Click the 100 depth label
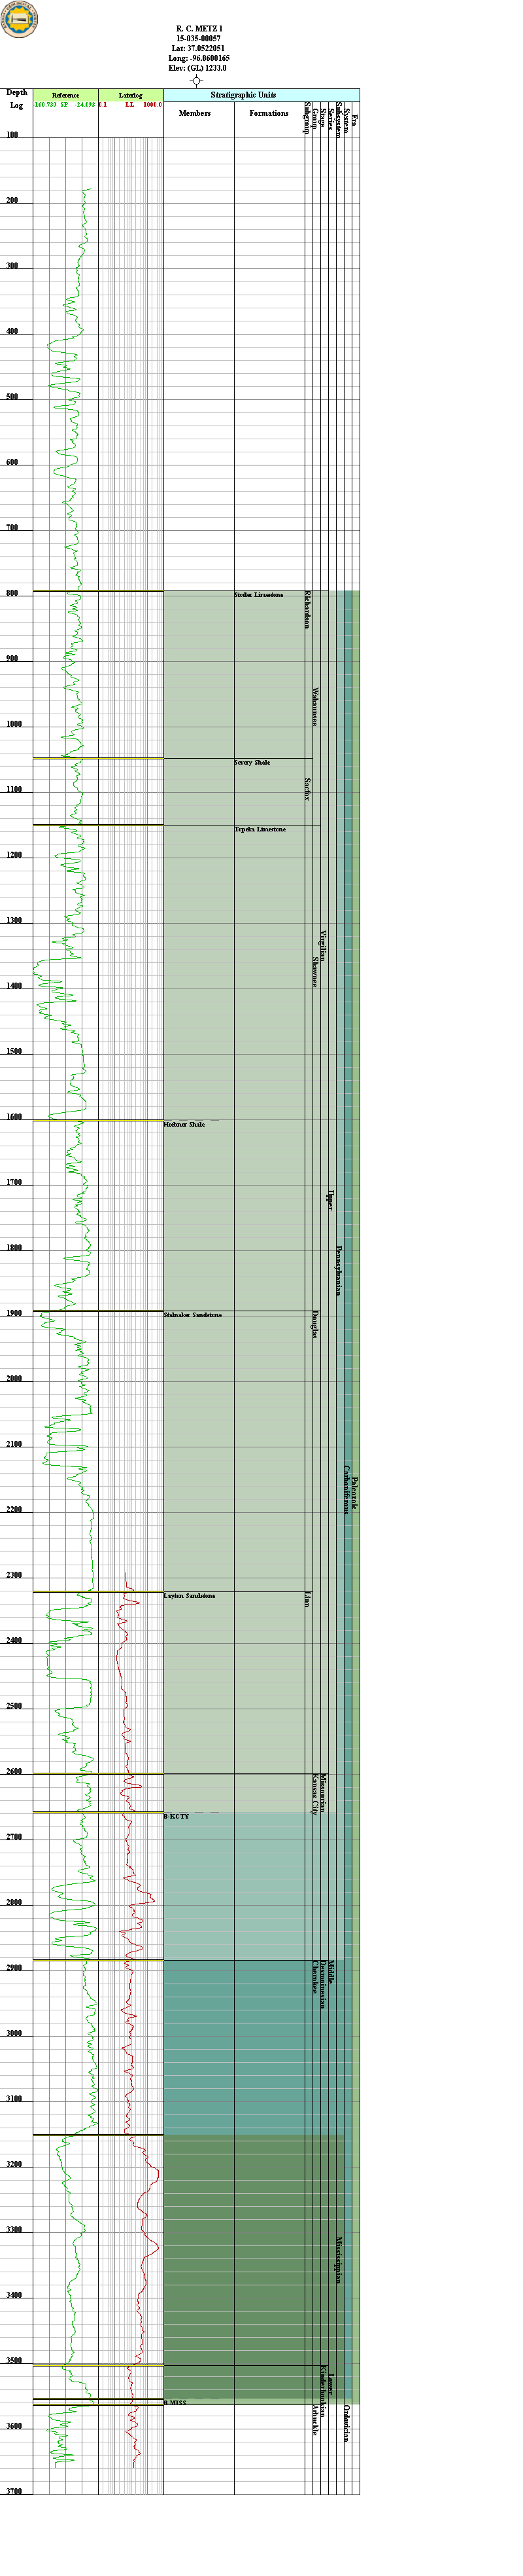The height and width of the screenshot is (2576, 523). coord(12,135)
